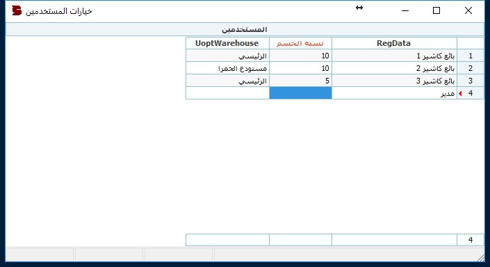Click the window resize grip in the status bar
Screen dimensions: 490x267
[x=481, y=257]
